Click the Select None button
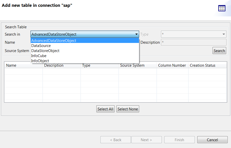The width and height of the screenshot is (231, 148). [x=128, y=109]
